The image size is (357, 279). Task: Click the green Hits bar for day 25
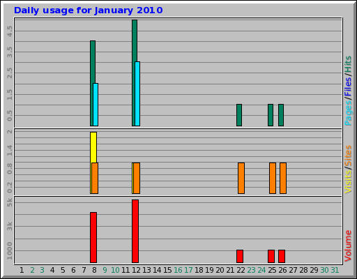click(271, 115)
